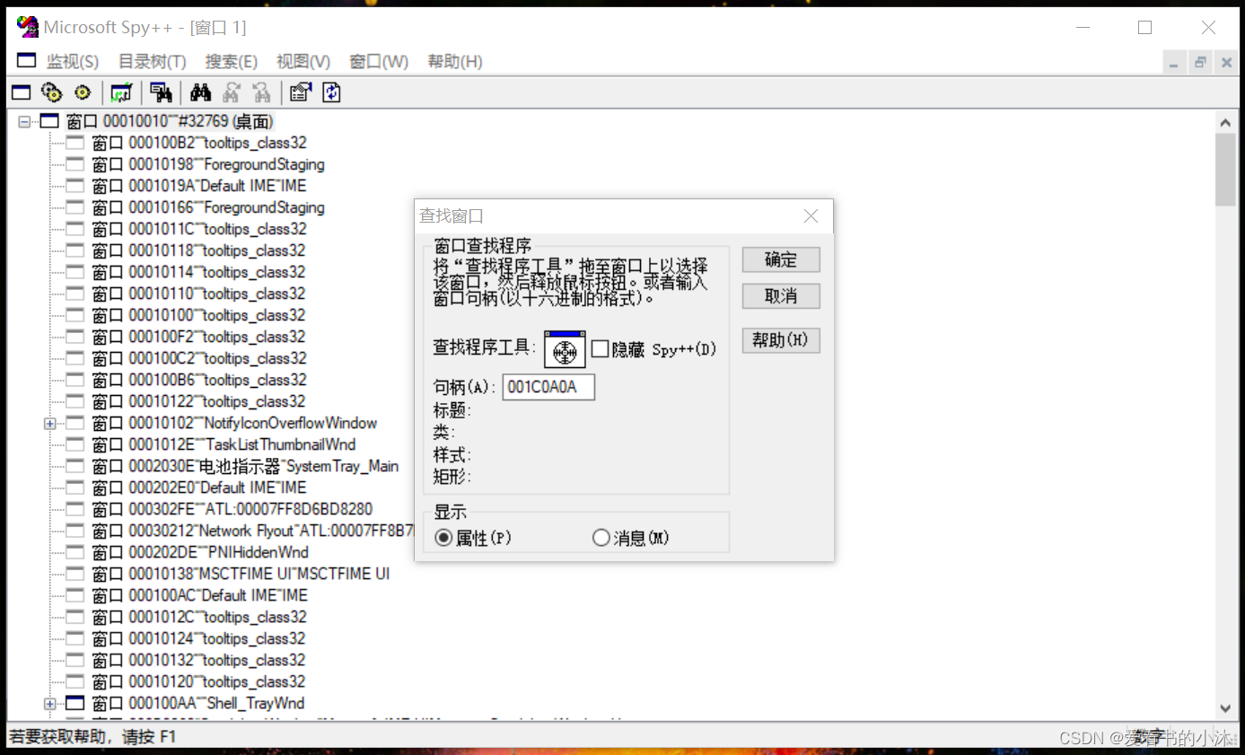
Task: Enable the 隐藏 Spy++(D) checkbox
Action: [x=600, y=349]
